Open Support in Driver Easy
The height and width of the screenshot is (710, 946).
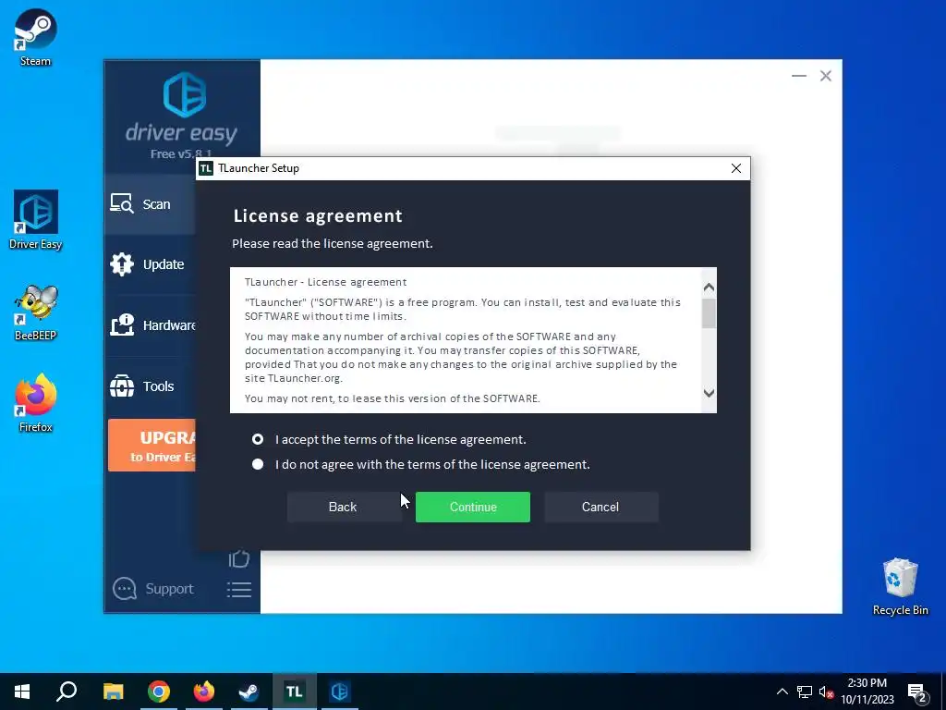coord(153,589)
